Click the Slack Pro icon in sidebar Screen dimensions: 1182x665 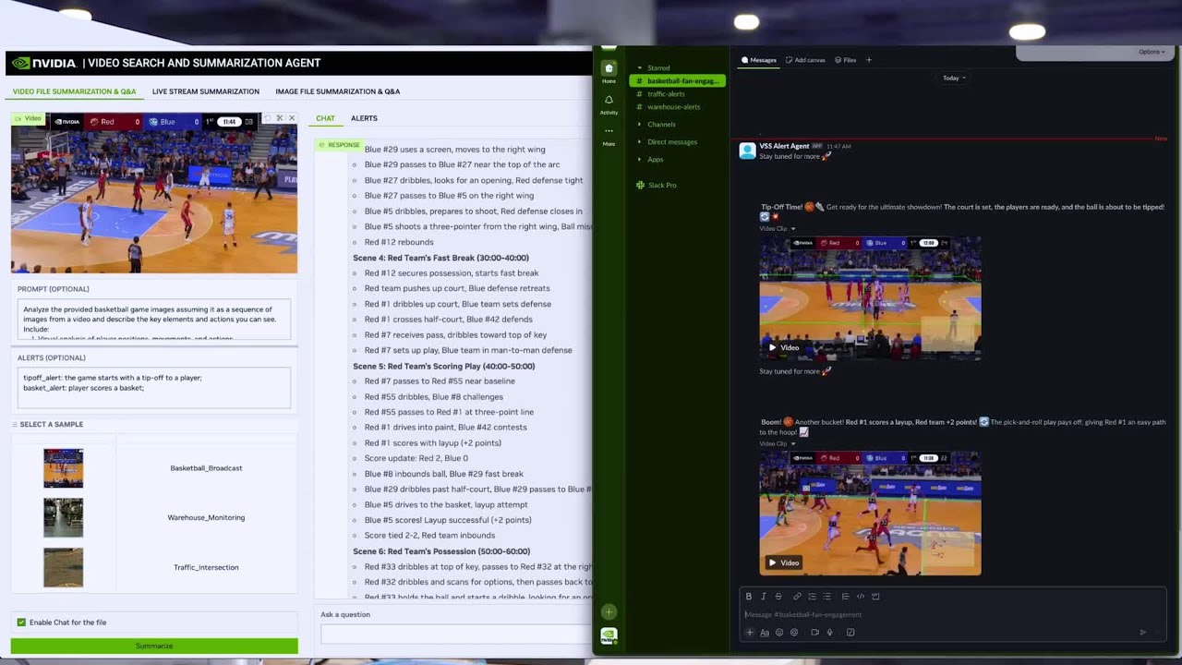tap(640, 186)
